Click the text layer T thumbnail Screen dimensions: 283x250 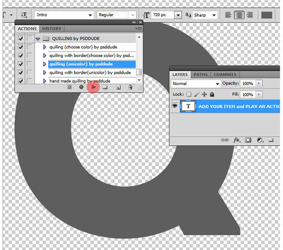coord(188,106)
